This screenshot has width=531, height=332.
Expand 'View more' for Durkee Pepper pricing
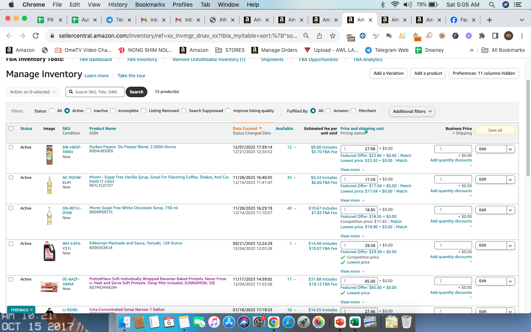click(353, 170)
